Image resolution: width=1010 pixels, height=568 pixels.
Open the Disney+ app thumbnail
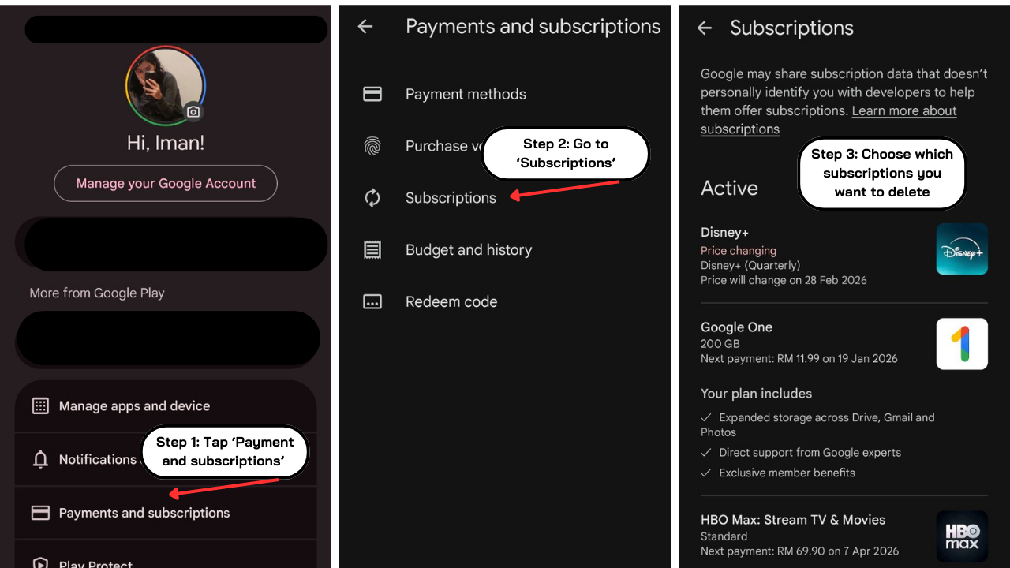[x=962, y=248]
